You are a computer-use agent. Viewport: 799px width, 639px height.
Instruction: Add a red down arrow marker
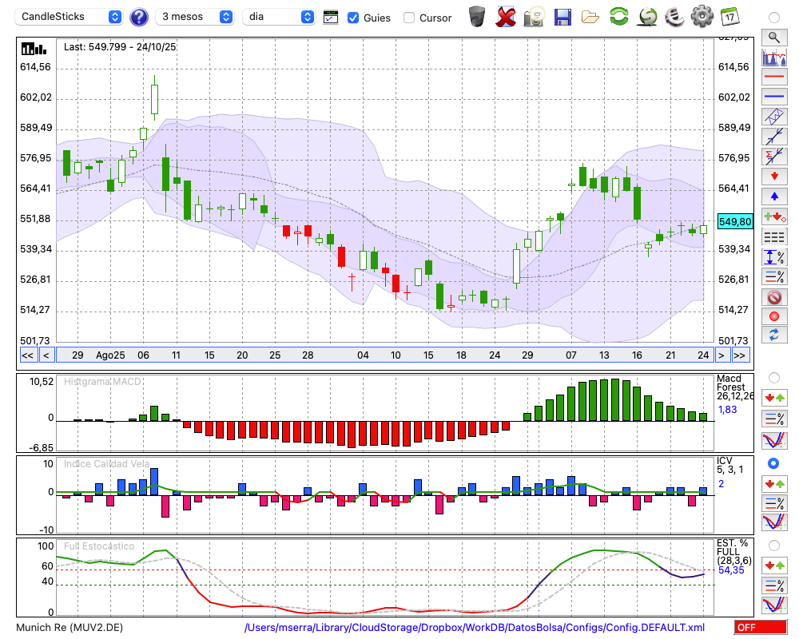point(773,176)
